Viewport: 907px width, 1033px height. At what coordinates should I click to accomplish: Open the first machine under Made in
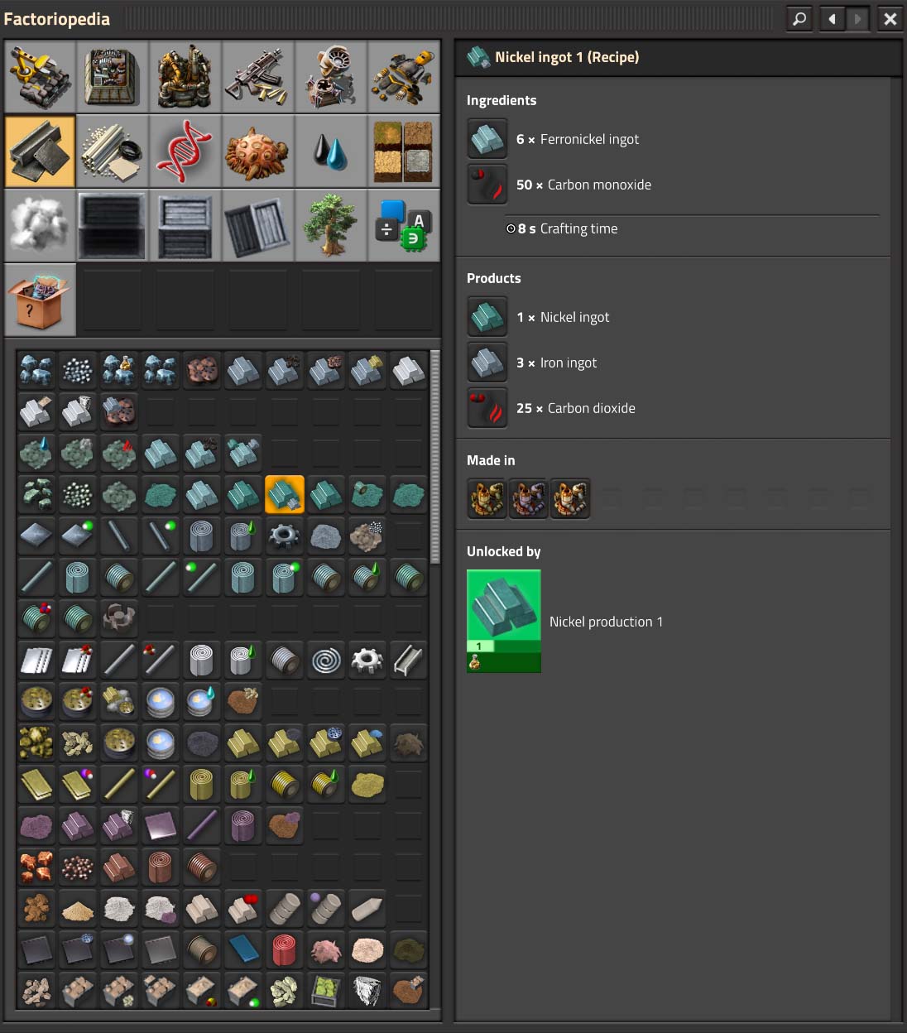tap(487, 498)
